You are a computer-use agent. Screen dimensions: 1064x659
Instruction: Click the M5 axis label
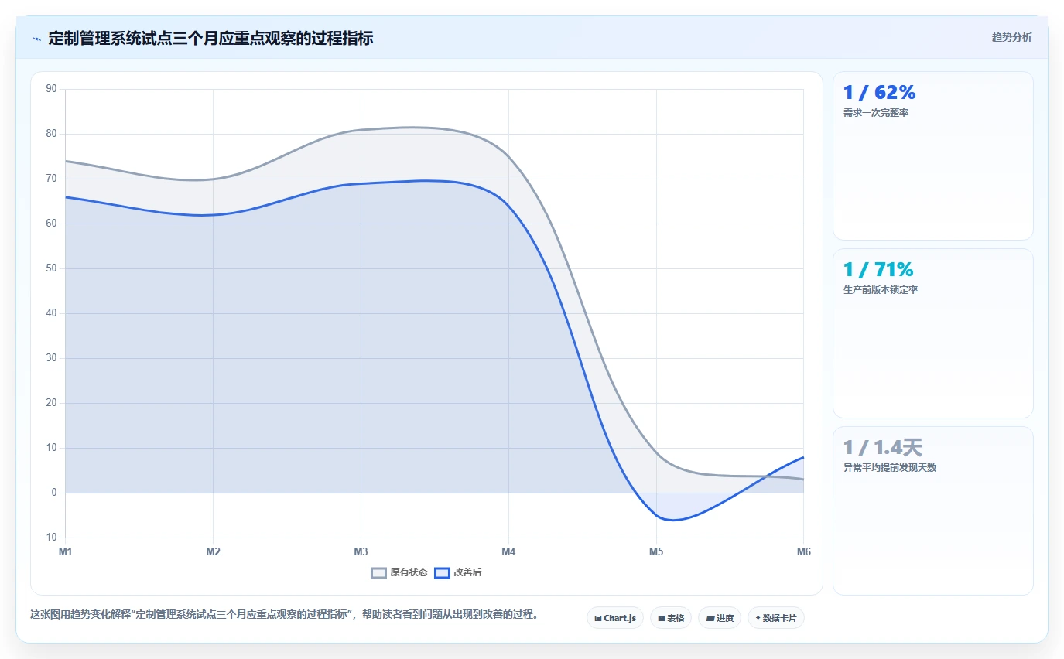(656, 551)
